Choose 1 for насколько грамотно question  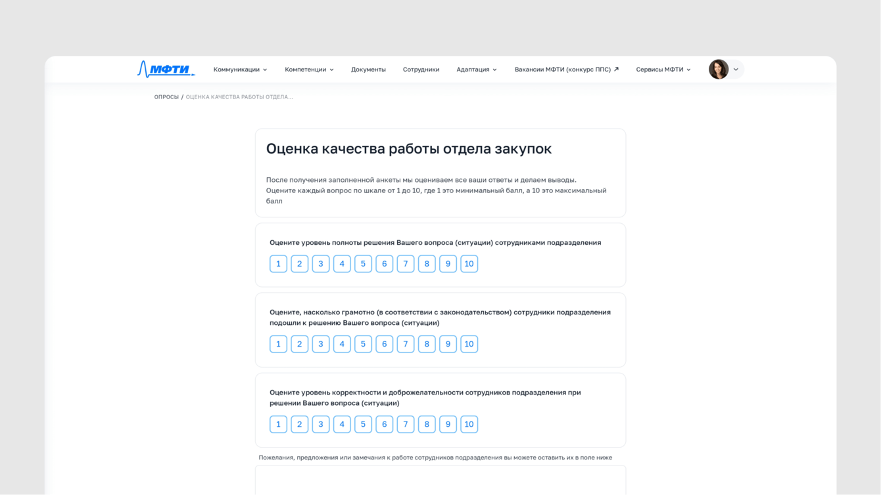pos(278,344)
